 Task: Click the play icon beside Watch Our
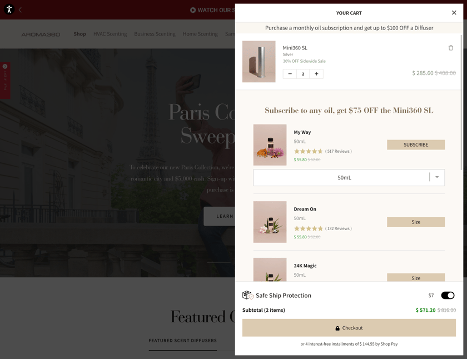pos(193,10)
